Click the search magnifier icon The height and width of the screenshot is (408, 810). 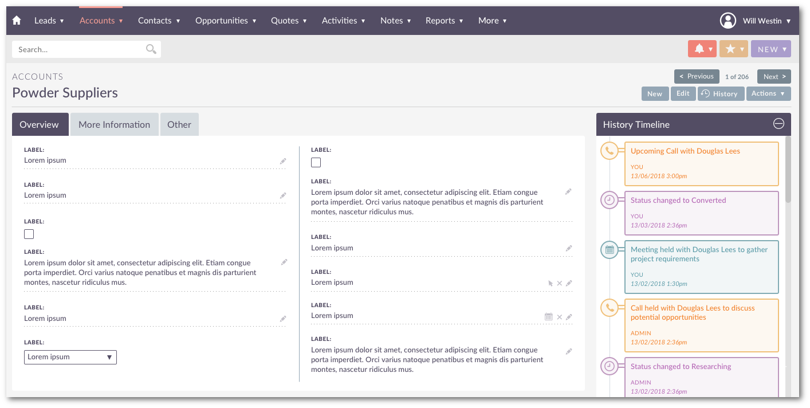[x=150, y=49]
